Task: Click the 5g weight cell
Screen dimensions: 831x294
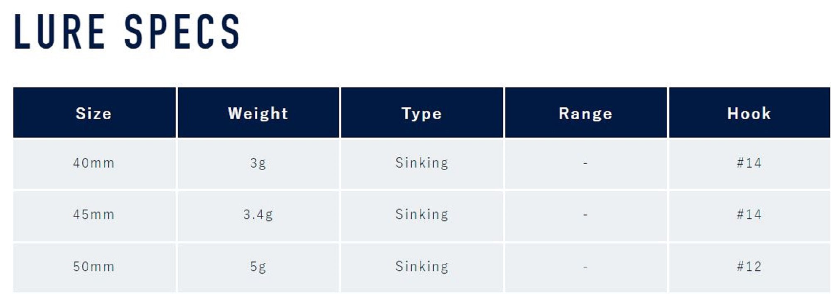Action: pos(258,267)
